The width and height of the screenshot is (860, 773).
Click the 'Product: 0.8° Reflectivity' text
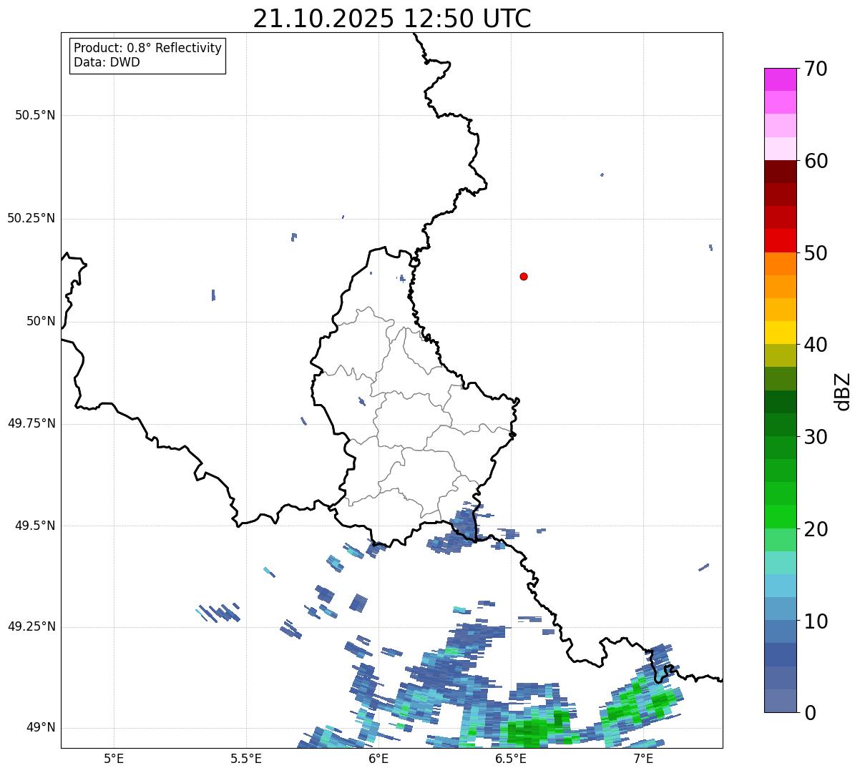click(148, 48)
